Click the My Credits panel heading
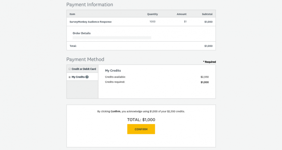Viewport: 282px width, 150px height. (113, 70)
